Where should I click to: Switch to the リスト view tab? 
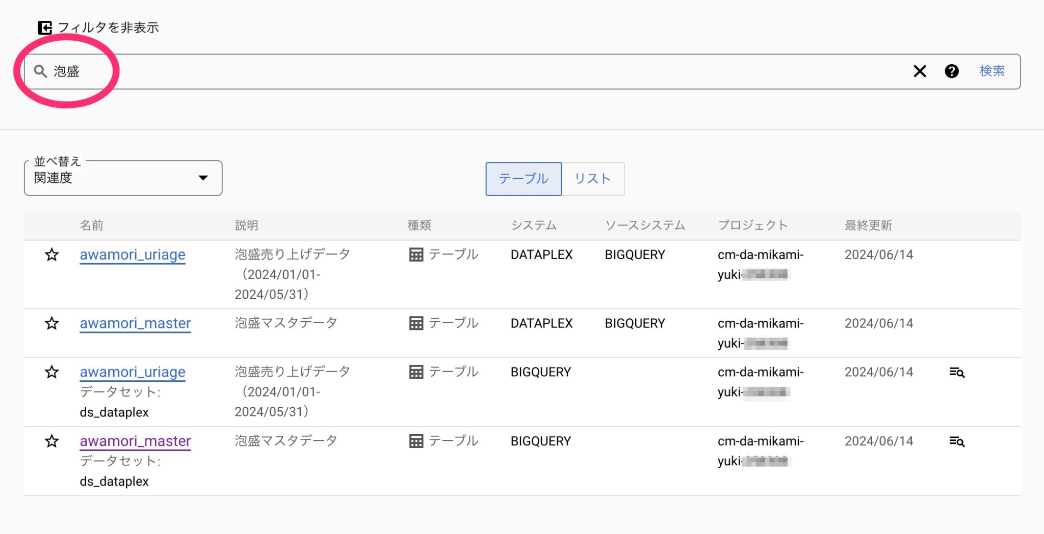(x=593, y=179)
